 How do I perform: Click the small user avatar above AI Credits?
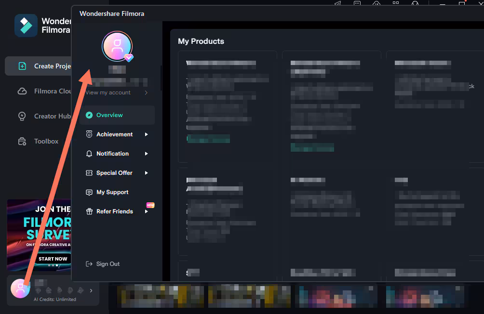click(x=20, y=288)
